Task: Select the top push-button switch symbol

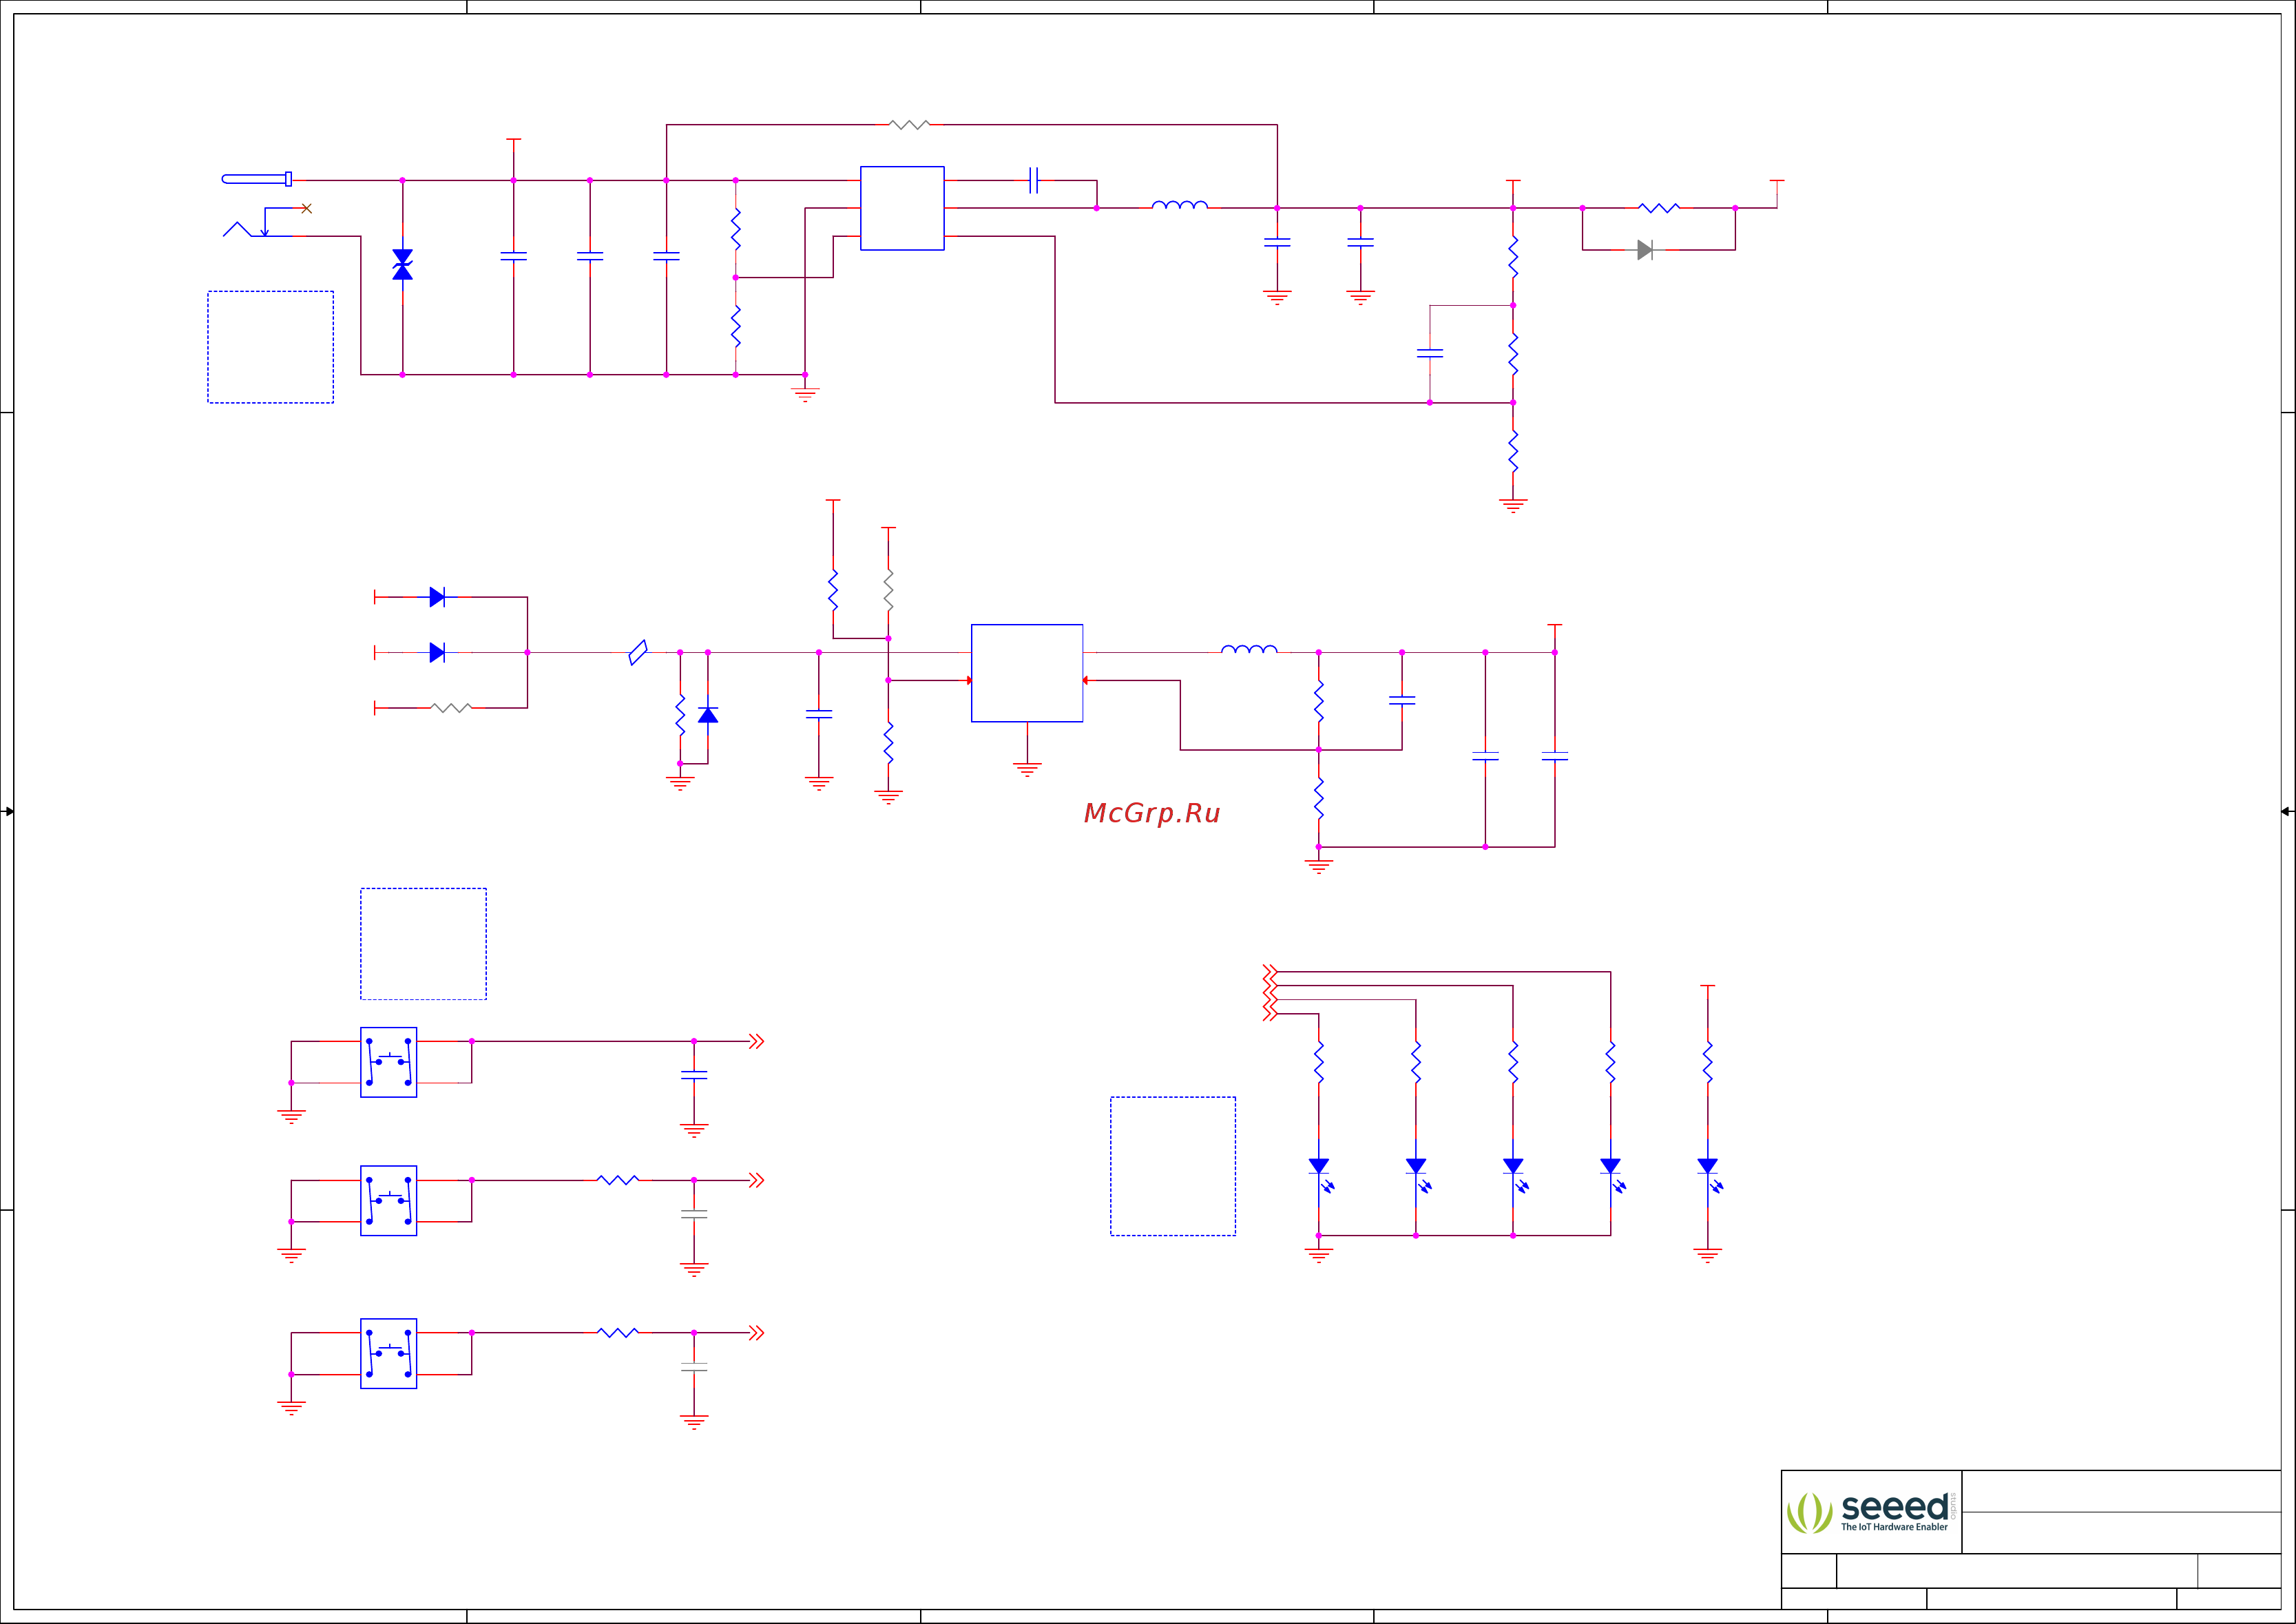Action: pos(388,1062)
